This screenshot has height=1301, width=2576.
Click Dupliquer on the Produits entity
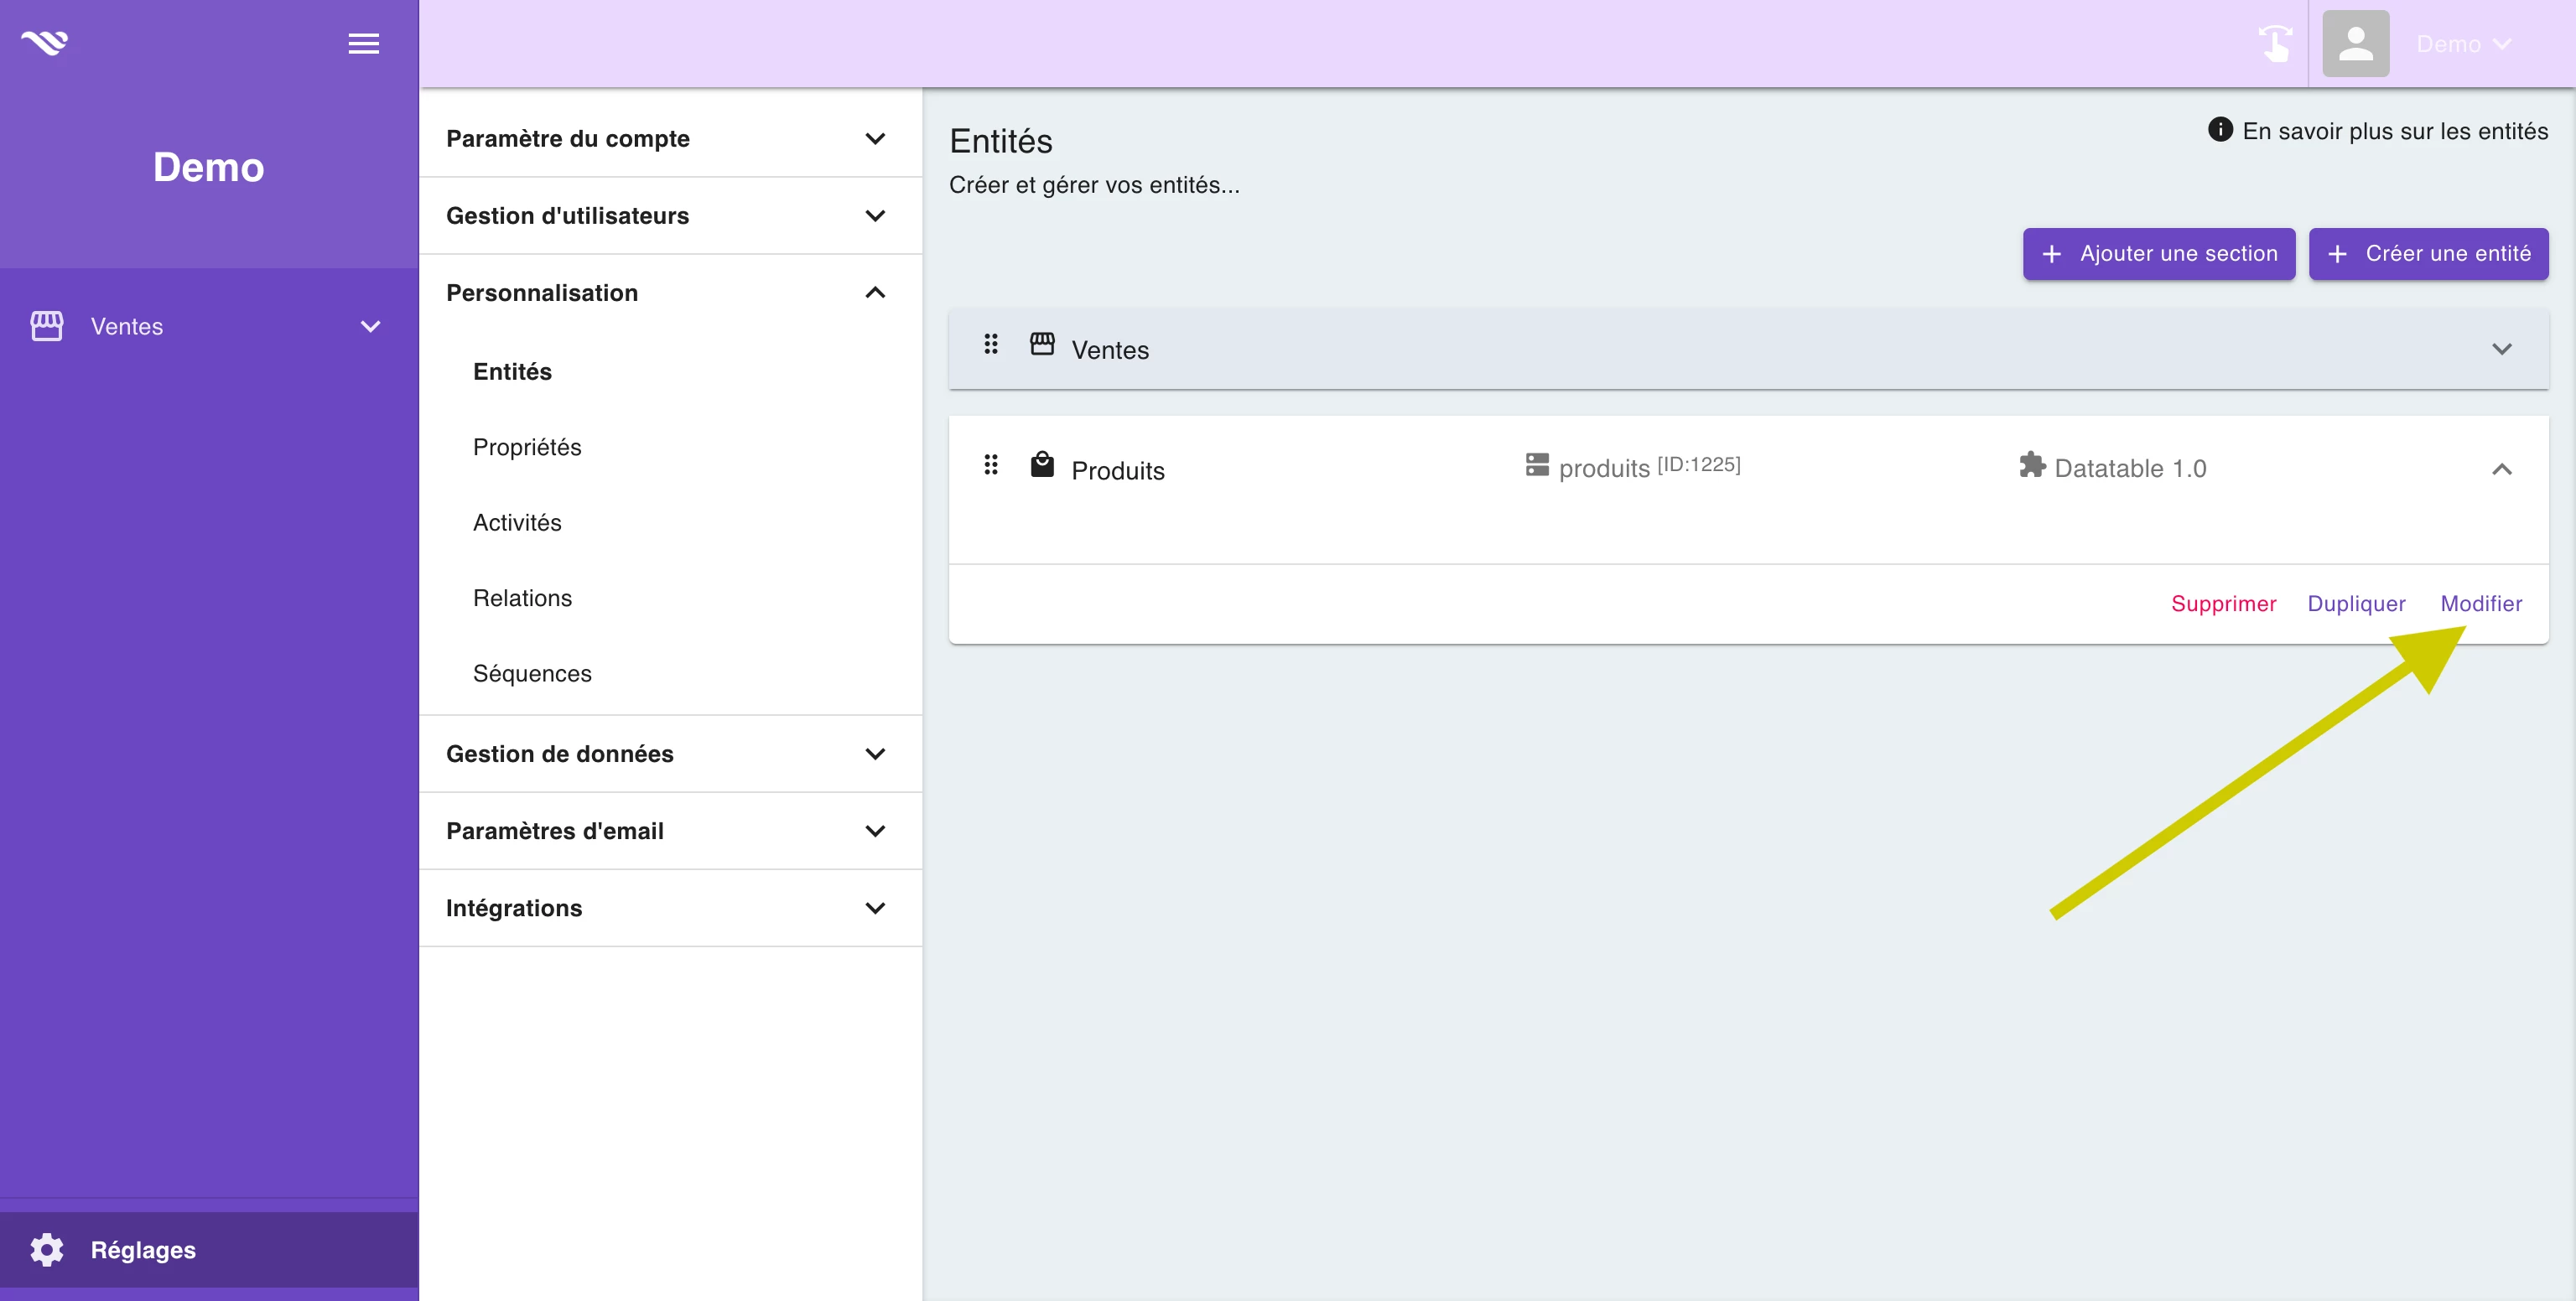coord(2356,603)
